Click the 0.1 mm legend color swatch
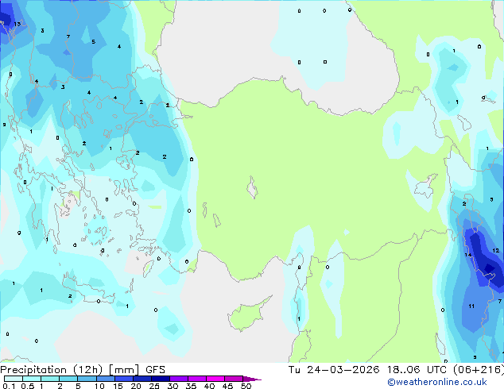 14,379
